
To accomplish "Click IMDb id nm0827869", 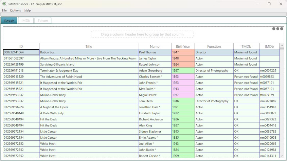I will (269, 101).
